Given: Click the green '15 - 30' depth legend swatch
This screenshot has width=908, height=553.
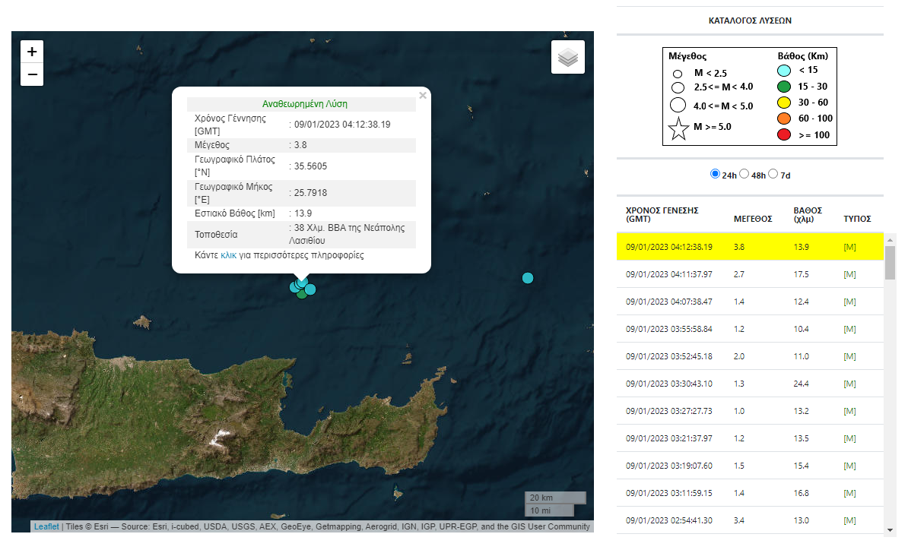Looking at the screenshot, I should (x=784, y=87).
